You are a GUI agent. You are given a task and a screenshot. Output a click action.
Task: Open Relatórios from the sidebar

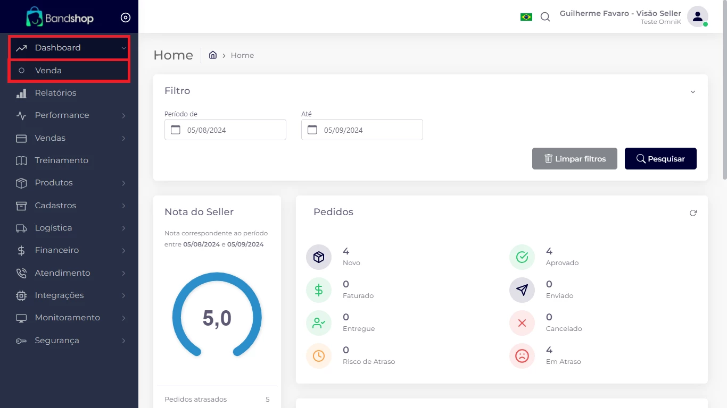click(55, 93)
